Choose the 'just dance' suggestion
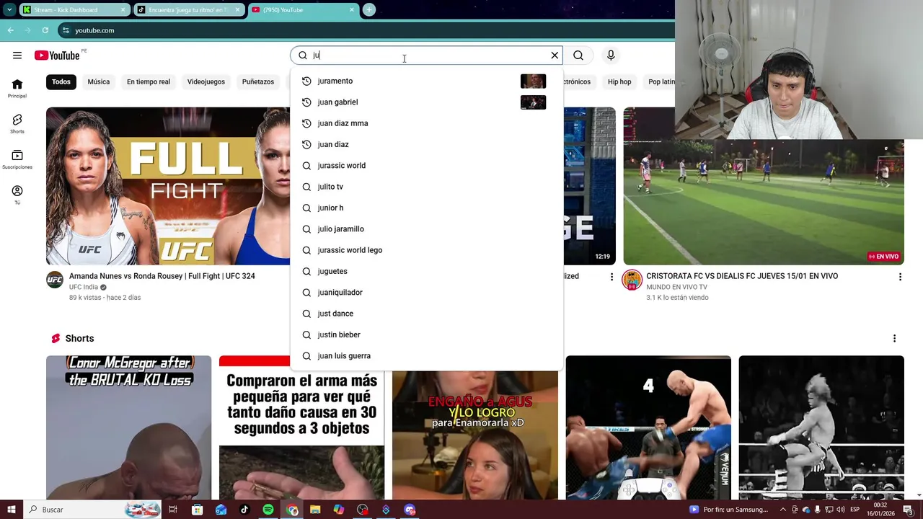Image resolution: width=923 pixels, height=519 pixels. pyautogui.click(x=425, y=314)
